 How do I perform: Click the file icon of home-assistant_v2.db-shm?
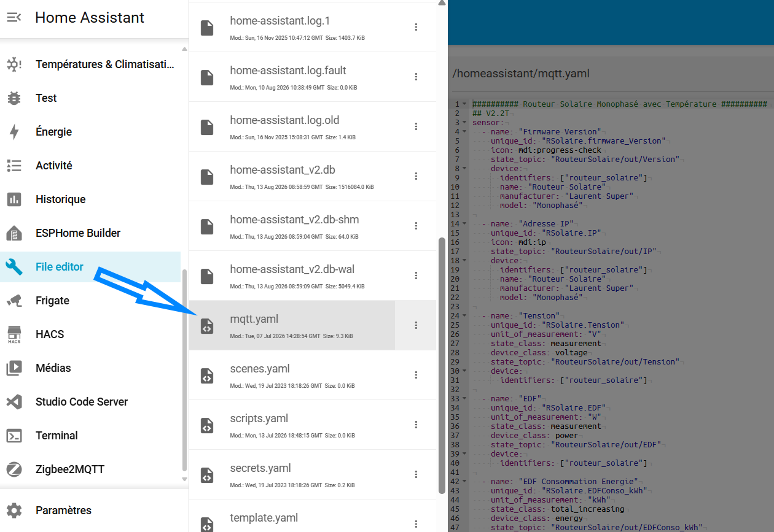click(207, 226)
